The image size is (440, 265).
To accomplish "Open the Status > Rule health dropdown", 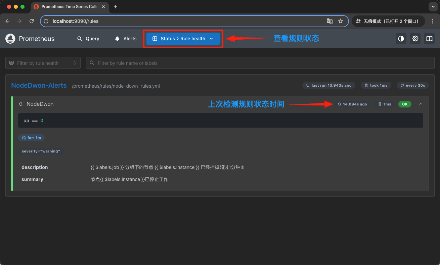I will tap(183, 39).
